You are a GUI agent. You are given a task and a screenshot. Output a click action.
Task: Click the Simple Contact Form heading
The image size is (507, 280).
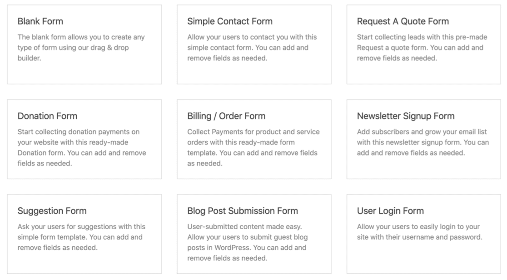coord(230,21)
